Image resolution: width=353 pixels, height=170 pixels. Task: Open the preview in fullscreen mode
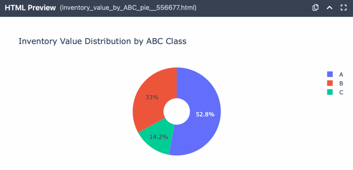[343, 8]
